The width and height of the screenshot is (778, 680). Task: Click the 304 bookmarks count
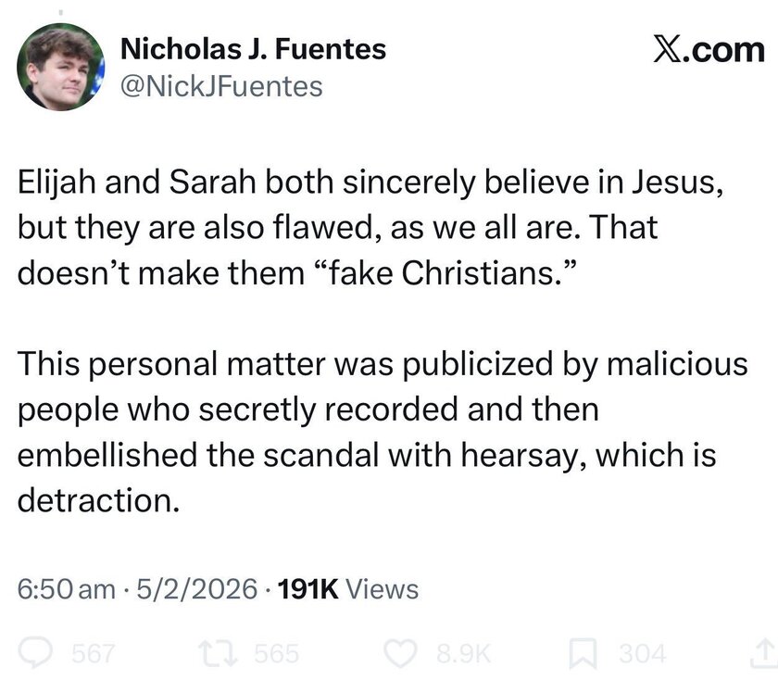(641, 654)
